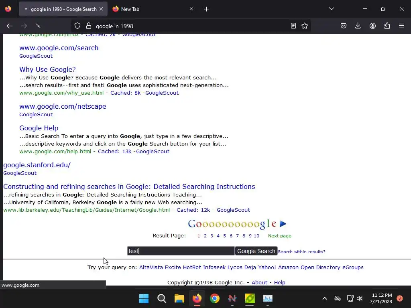
Task: Open the Firefox hamburger menu
Action: click(401, 26)
